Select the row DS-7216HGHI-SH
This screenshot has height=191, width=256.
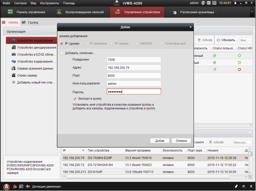pos(155,165)
